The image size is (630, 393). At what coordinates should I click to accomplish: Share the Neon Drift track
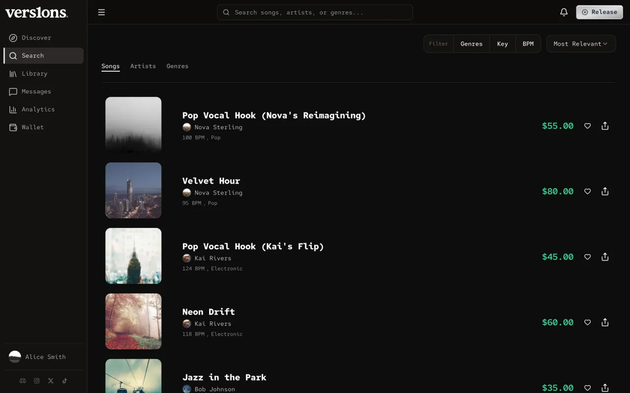605,322
